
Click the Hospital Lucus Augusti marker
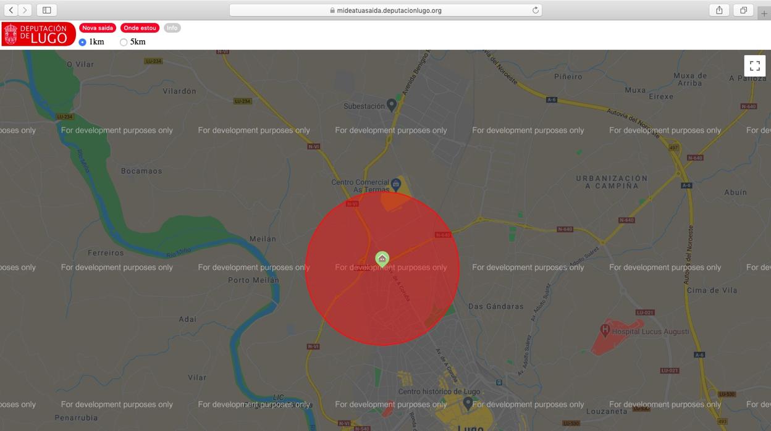[605, 330]
